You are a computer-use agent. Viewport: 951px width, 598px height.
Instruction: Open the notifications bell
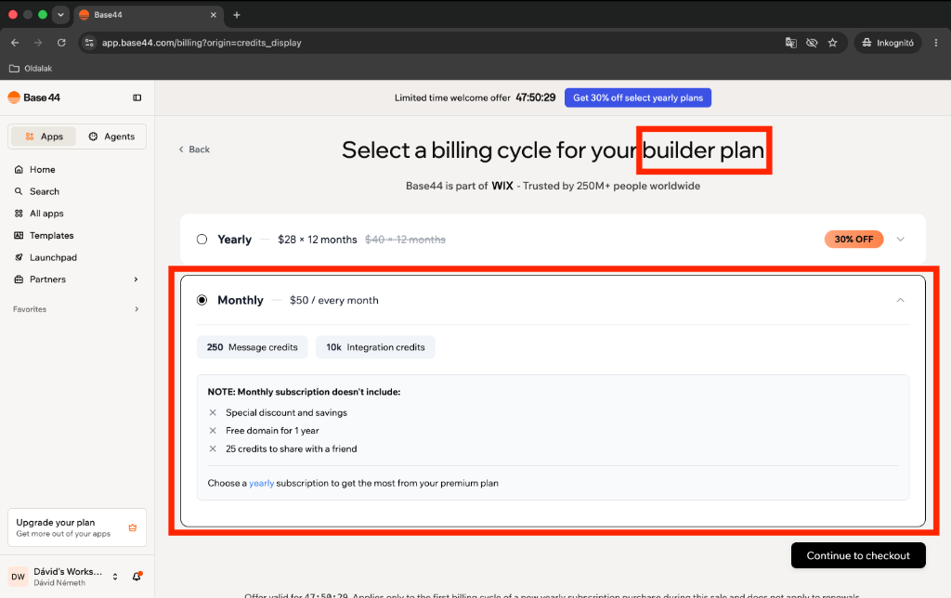[137, 576]
